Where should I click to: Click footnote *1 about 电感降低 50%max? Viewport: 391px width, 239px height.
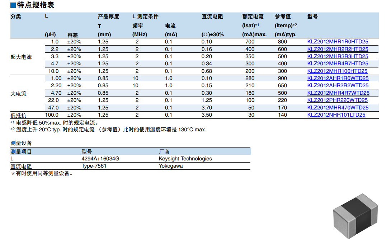click(55, 123)
